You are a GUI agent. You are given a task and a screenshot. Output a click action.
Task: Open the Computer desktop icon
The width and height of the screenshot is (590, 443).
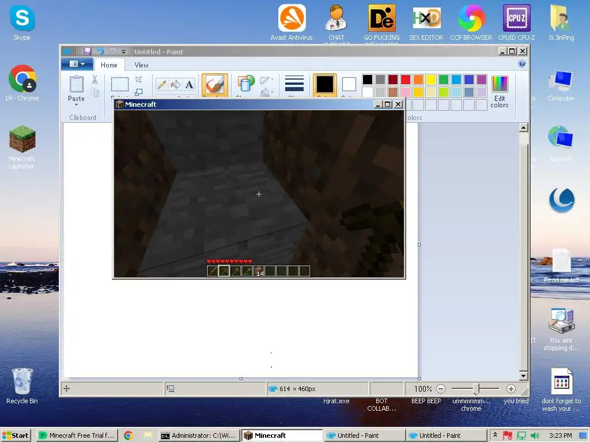[x=561, y=86]
